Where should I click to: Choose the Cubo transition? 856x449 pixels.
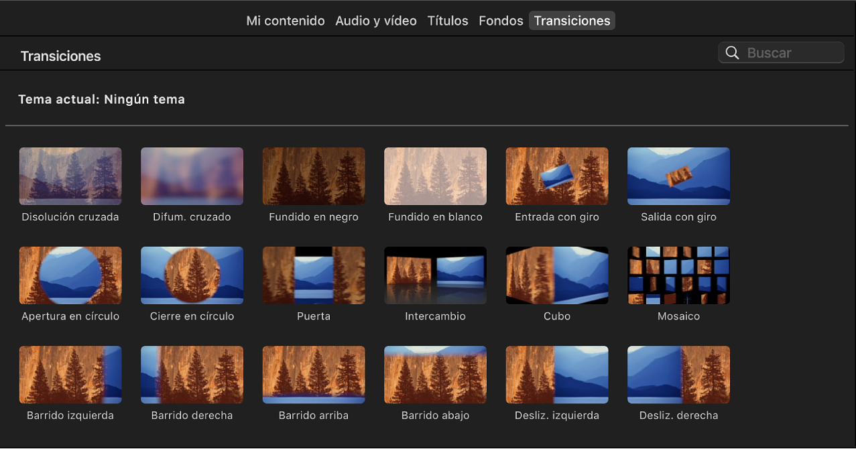click(556, 275)
